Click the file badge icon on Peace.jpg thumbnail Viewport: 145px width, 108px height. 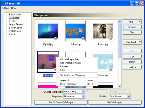click(x=111, y=69)
